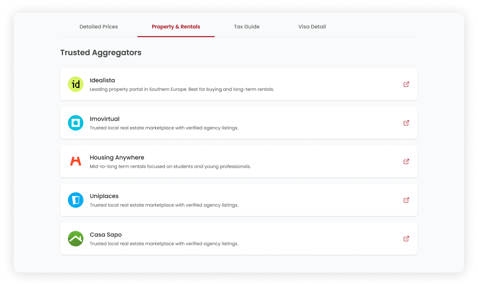
Task: Select the Property & Rentals tab
Action: coord(176,27)
